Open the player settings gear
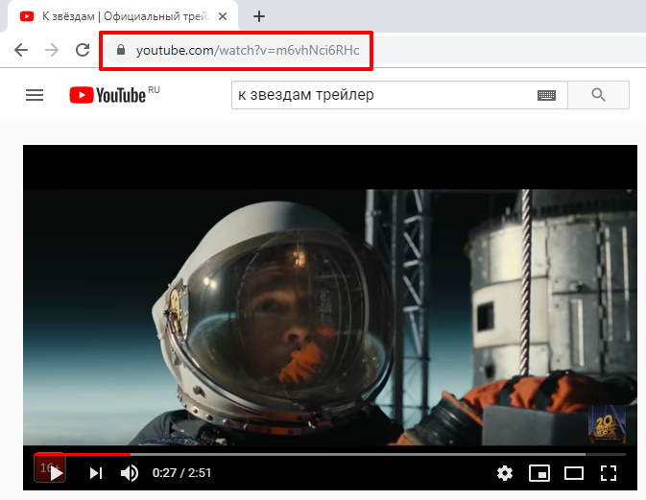Screen dimensions: 646x500 click(x=505, y=473)
